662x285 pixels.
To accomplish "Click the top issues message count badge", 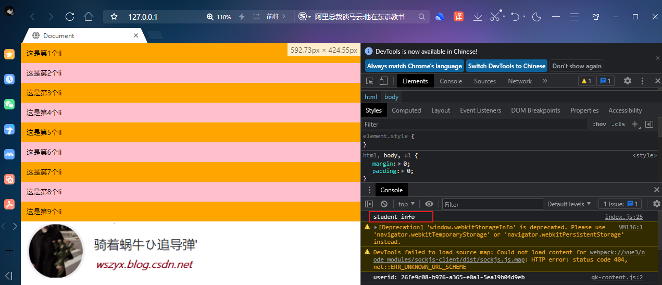I will tap(605, 81).
